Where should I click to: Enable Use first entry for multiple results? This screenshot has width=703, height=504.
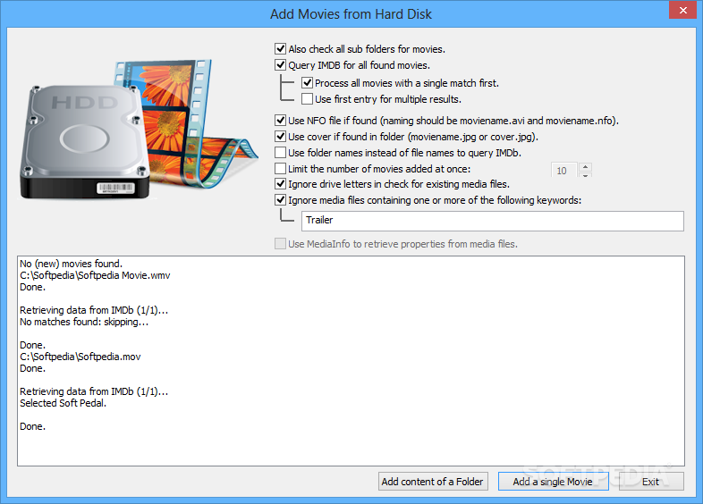[x=307, y=99]
